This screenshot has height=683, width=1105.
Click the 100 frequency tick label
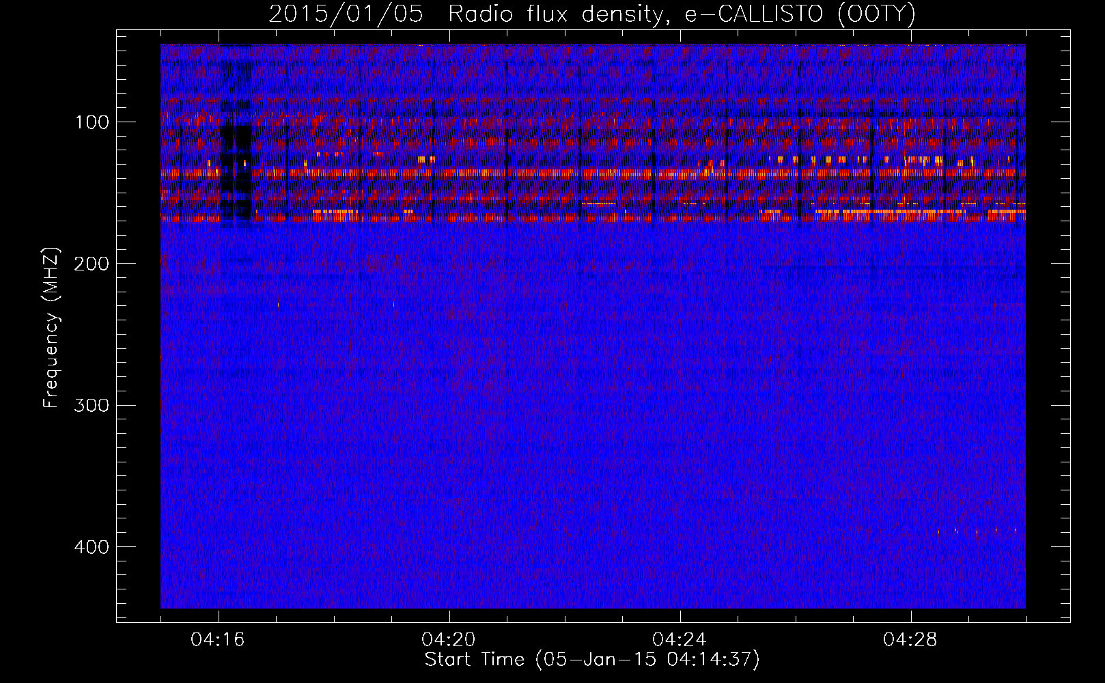92,122
